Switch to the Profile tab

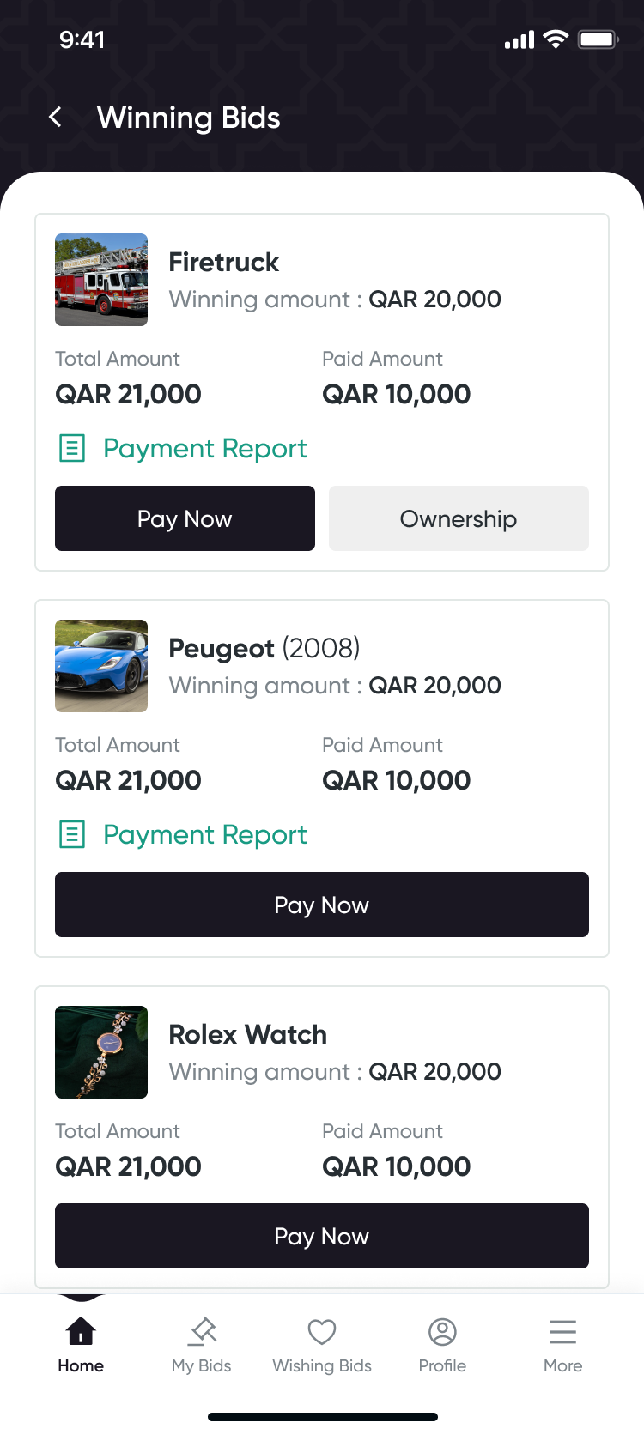click(x=442, y=1344)
